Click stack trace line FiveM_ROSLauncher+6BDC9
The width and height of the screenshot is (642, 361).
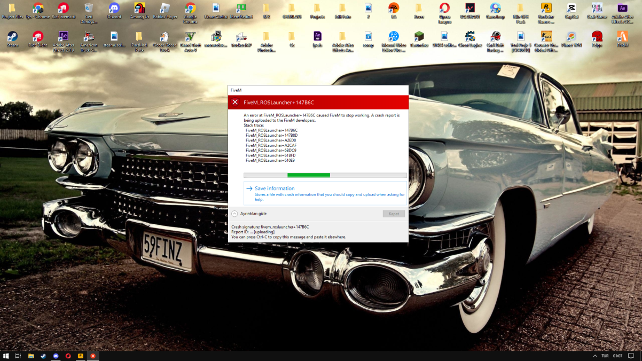click(271, 151)
